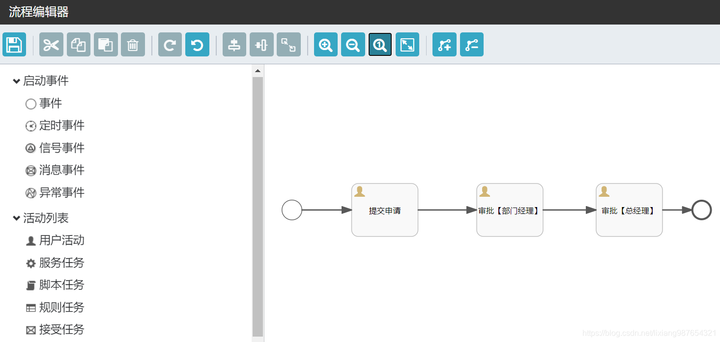Click the 流程编辑器 title text
This screenshot has width=720, height=342.
tap(39, 12)
